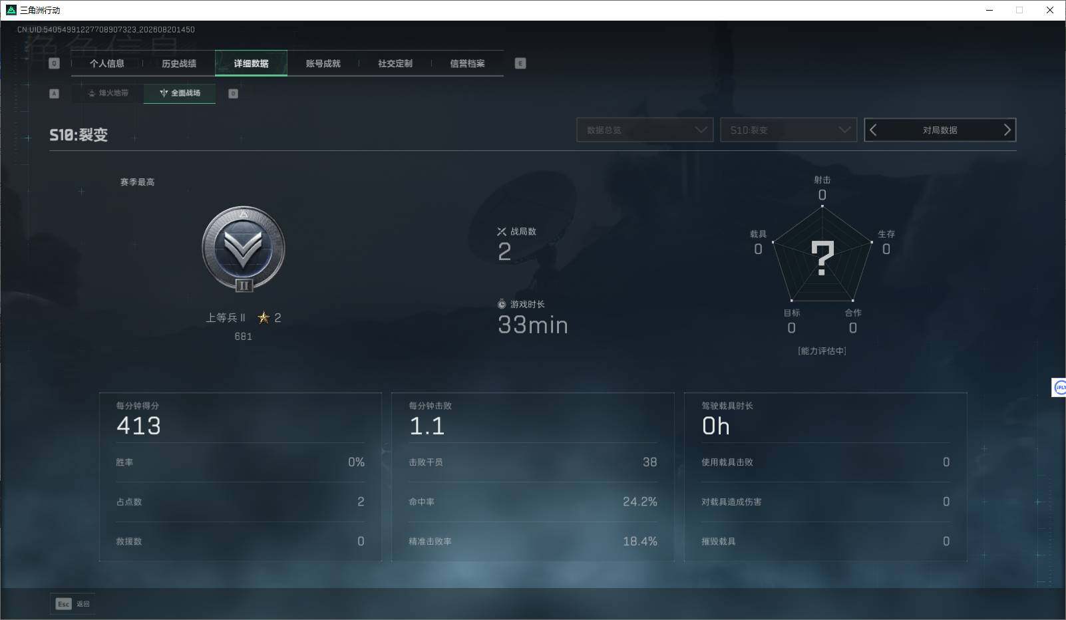
Task: Click the 救援数 row
Action: [x=240, y=542]
